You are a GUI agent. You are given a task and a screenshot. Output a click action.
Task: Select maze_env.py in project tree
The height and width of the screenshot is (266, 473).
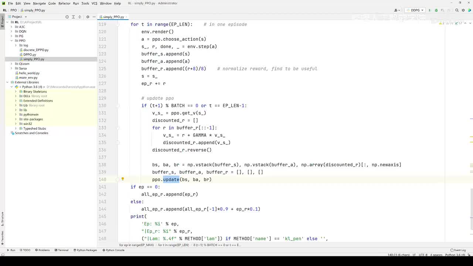[28, 78]
